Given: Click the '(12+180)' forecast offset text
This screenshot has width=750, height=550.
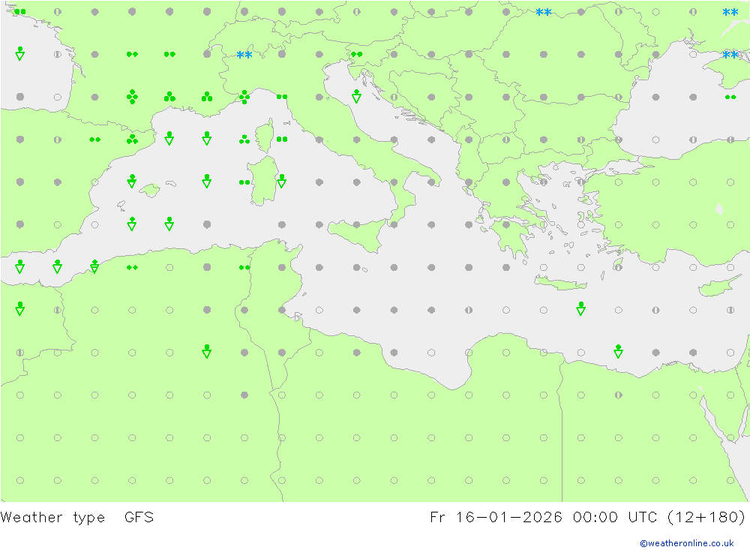Looking at the screenshot, I should [x=706, y=518].
